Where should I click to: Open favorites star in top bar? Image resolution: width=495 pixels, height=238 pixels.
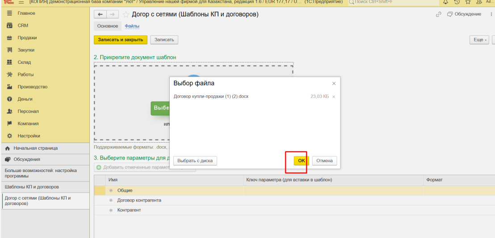(467, 2)
